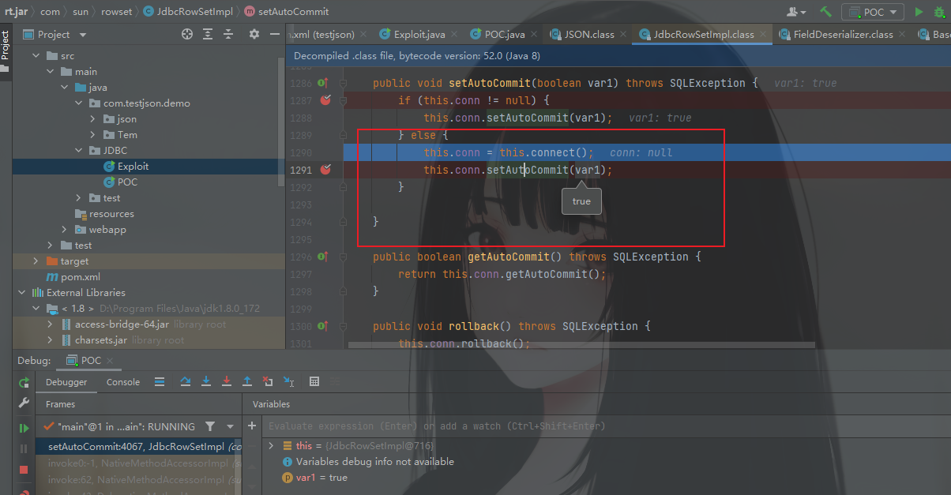This screenshot has height=495, width=951.
Task: Open thread selector dropdown arrow
Action: pos(230,426)
